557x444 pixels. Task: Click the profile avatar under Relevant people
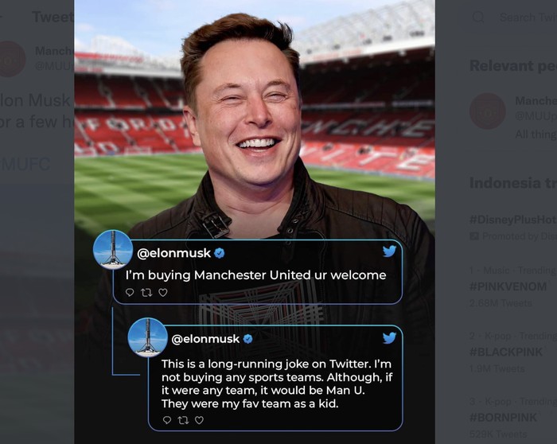(x=487, y=111)
